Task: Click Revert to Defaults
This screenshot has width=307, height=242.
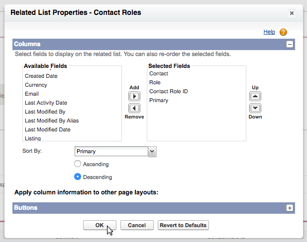Action: 183,225
